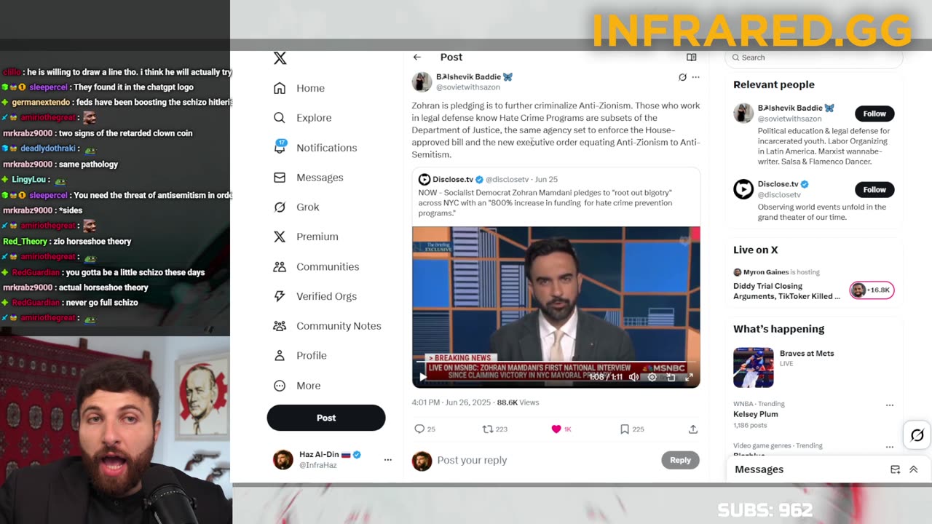Compose new message in Messages drawer

tap(896, 469)
